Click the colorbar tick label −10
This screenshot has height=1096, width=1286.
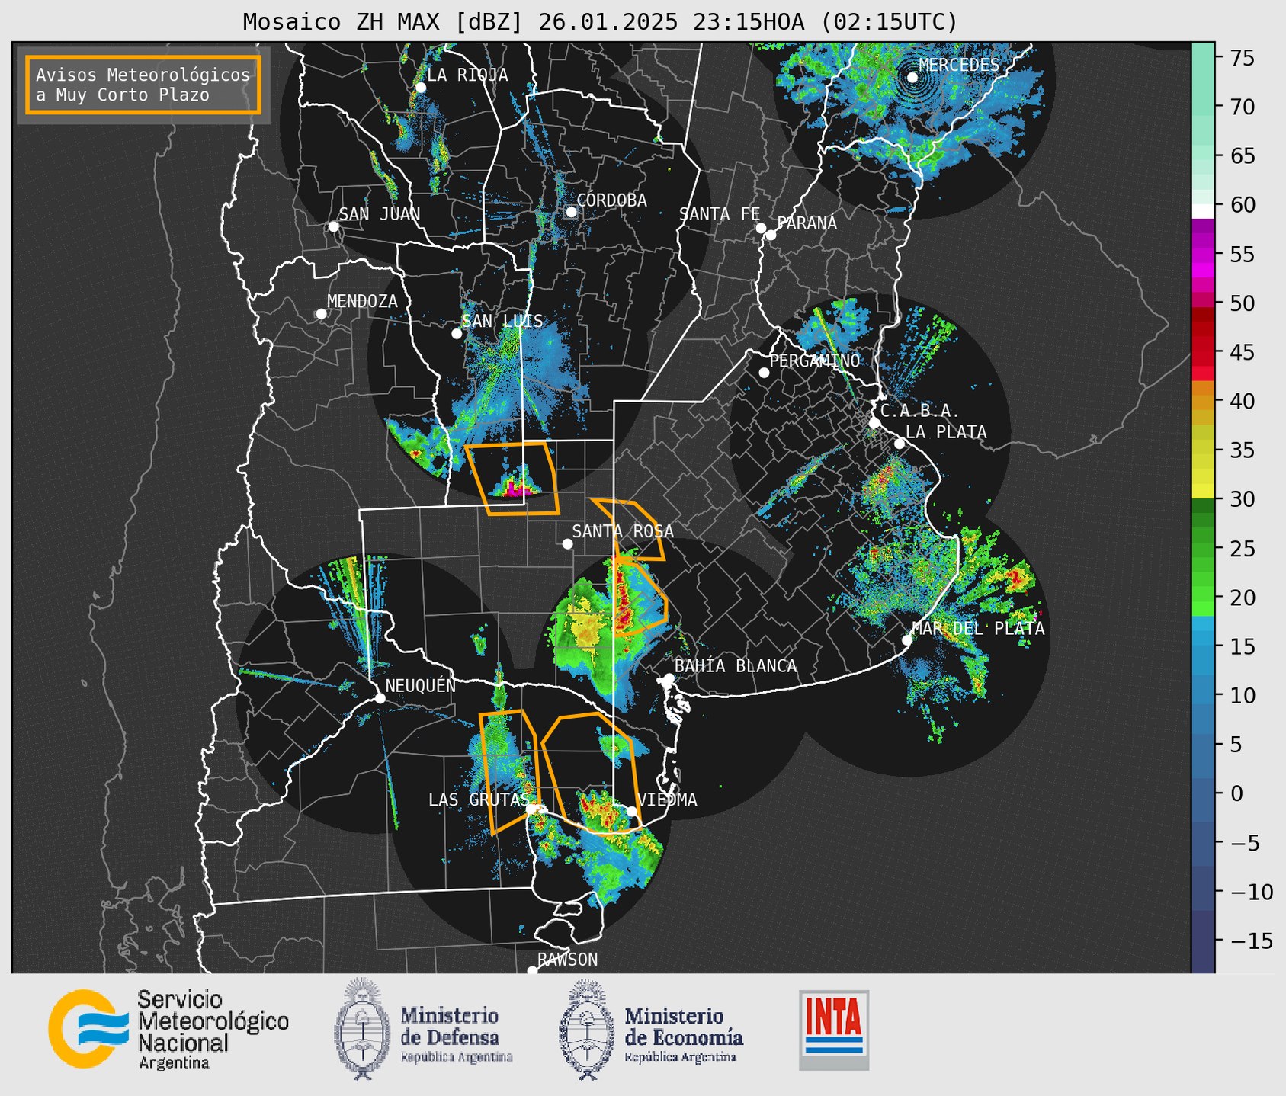pos(1251,893)
